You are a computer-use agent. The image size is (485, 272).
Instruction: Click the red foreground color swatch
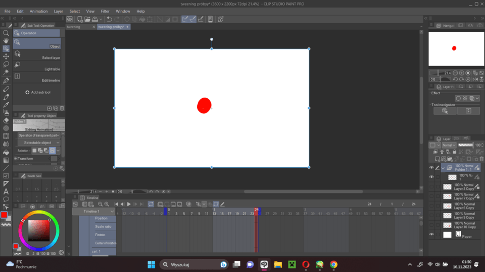pyautogui.click(x=4, y=215)
